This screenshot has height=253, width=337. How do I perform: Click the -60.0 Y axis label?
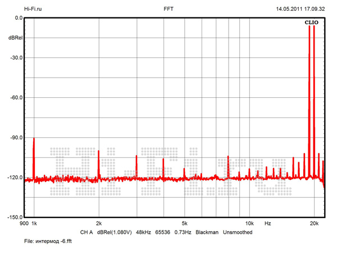pos(15,98)
